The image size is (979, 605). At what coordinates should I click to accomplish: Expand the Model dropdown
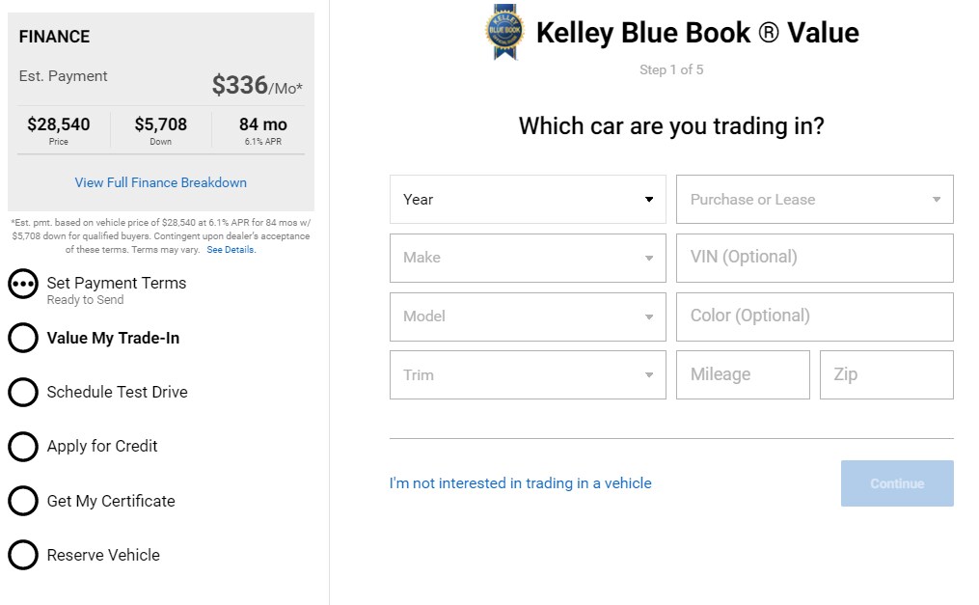click(529, 316)
